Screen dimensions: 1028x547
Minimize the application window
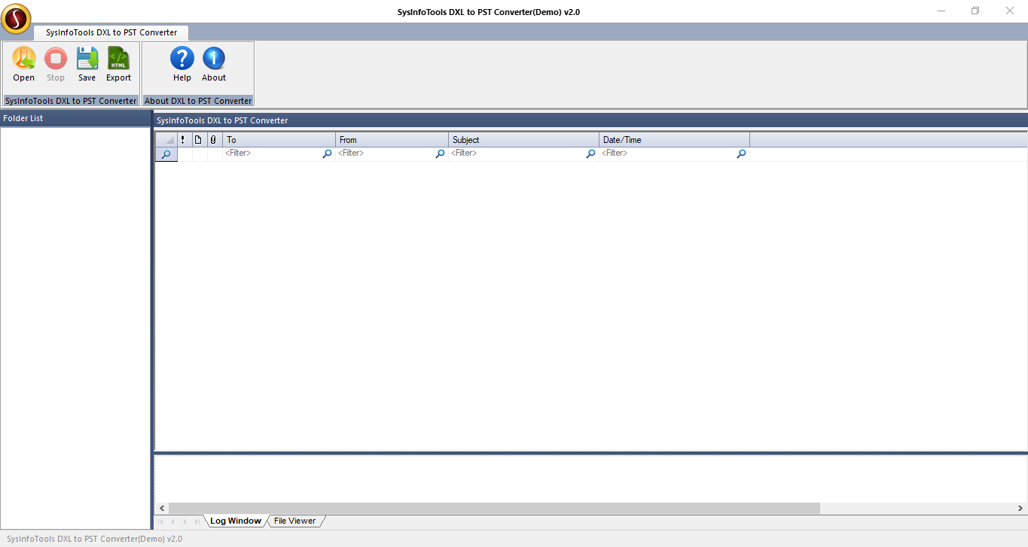(x=941, y=11)
